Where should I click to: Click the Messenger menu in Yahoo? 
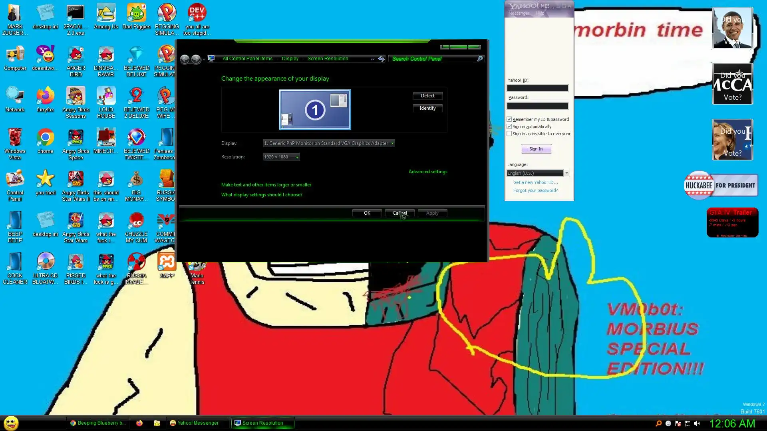pos(519,13)
